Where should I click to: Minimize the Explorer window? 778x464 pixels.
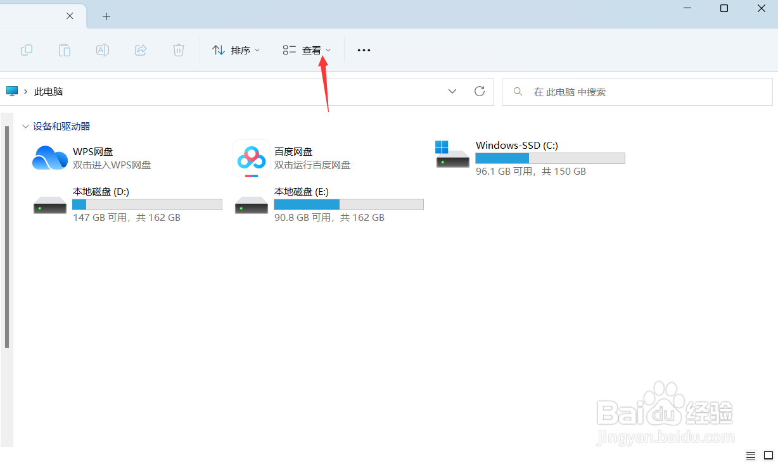coord(687,8)
